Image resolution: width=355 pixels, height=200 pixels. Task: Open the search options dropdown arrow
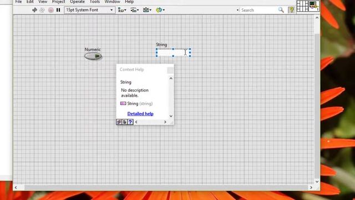[x=238, y=10]
